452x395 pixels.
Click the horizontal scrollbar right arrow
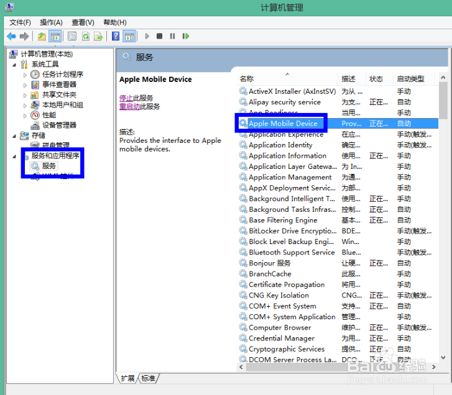click(434, 367)
